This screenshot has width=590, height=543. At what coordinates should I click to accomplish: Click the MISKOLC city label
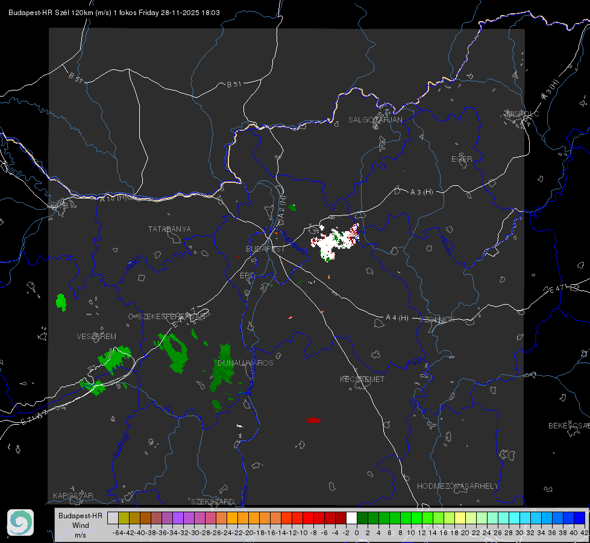point(523,114)
